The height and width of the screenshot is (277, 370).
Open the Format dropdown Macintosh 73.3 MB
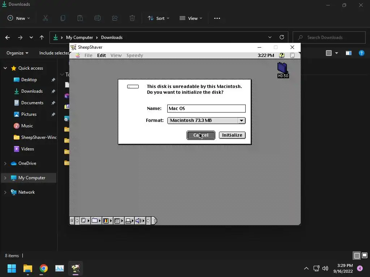206,120
